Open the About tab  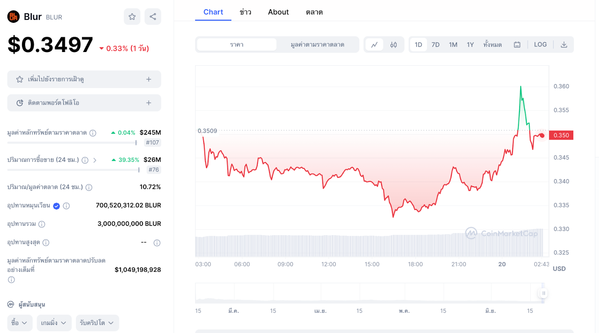(x=278, y=12)
